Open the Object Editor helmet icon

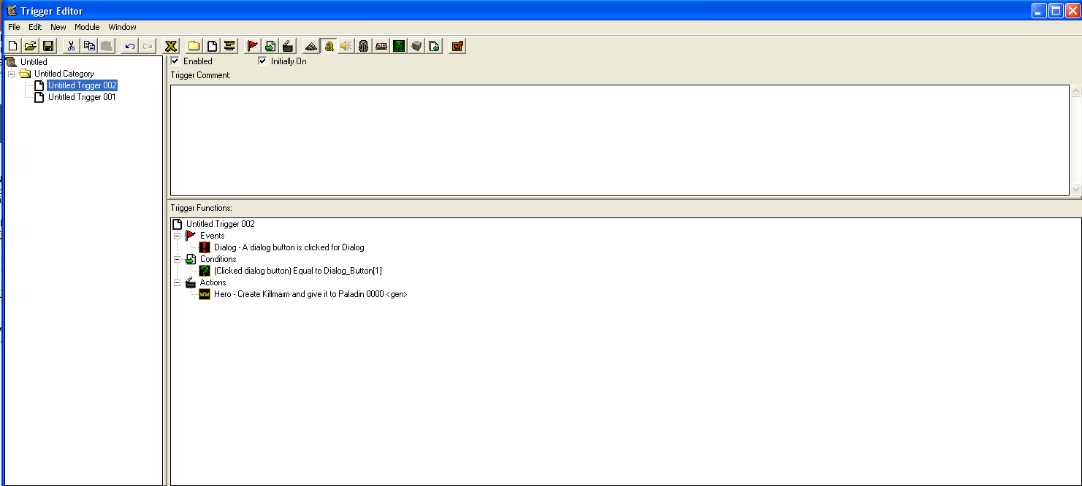click(x=364, y=46)
